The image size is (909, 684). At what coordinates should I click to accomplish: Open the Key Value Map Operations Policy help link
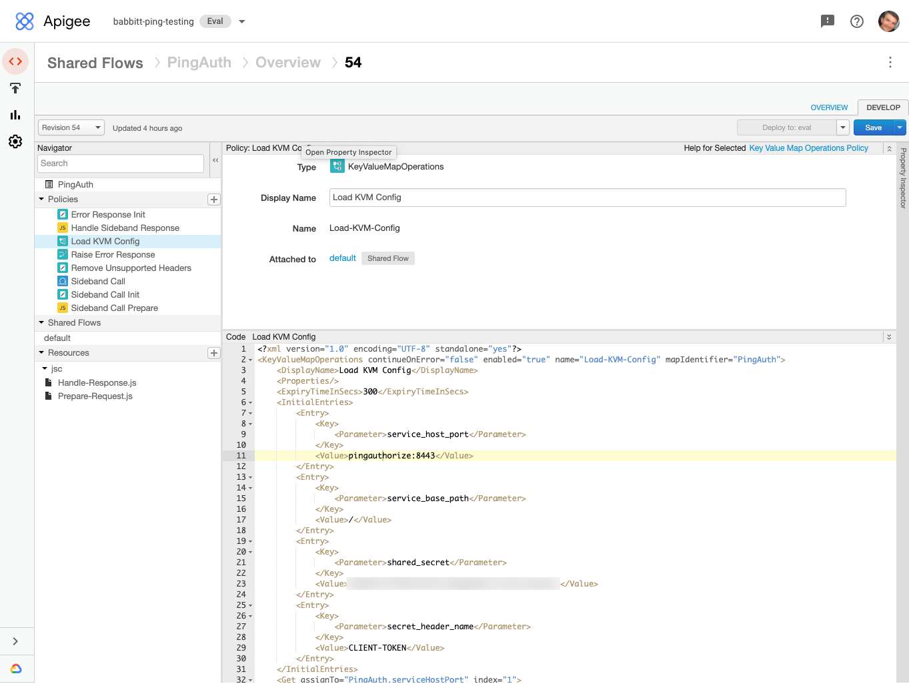(x=808, y=147)
